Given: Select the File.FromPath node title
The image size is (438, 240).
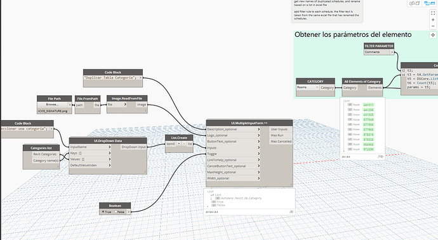Looking at the screenshot, I should click(x=88, y=98).
